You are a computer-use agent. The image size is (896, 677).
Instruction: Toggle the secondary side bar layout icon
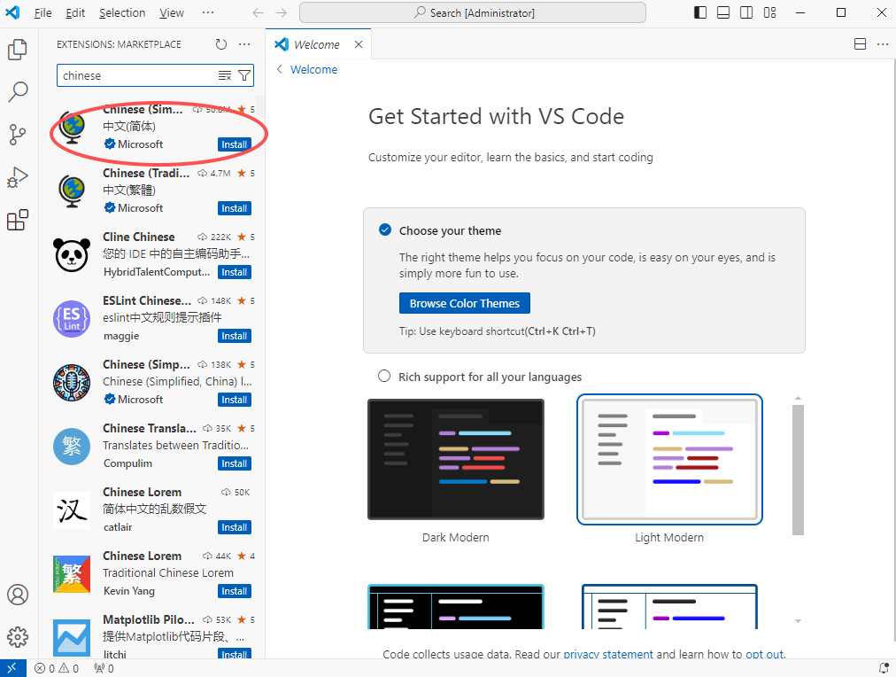[x=746, y=12]
